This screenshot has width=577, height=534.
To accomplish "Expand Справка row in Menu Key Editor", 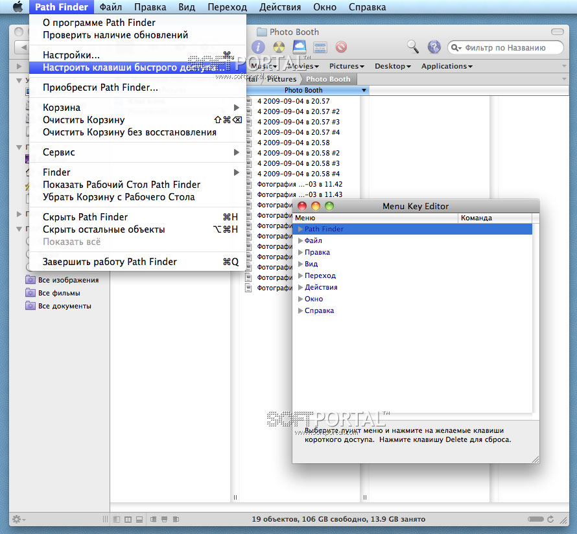I will click(300, 310).
